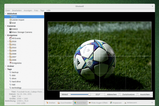Click the 2009 folder icon

[x=10, y=51]
